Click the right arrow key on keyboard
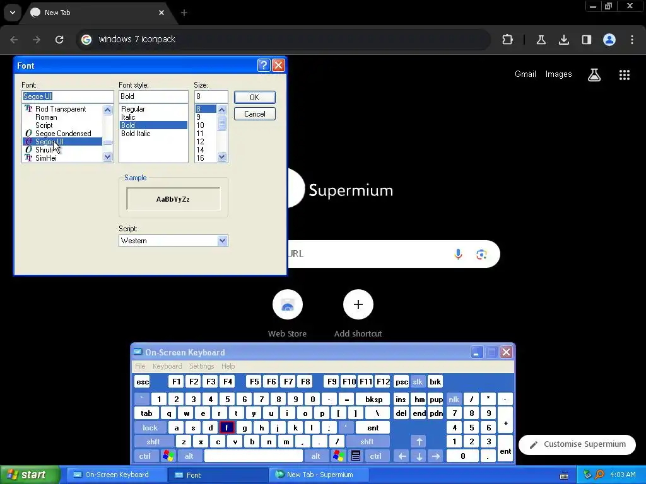 tap(436, 456)
